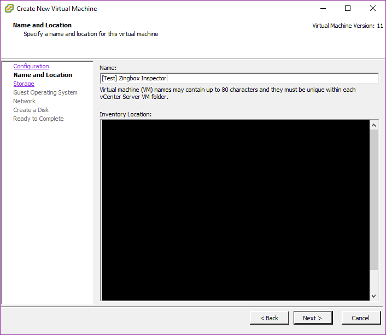
Task: Click the Next > button
Action: [x=313, y=318]
